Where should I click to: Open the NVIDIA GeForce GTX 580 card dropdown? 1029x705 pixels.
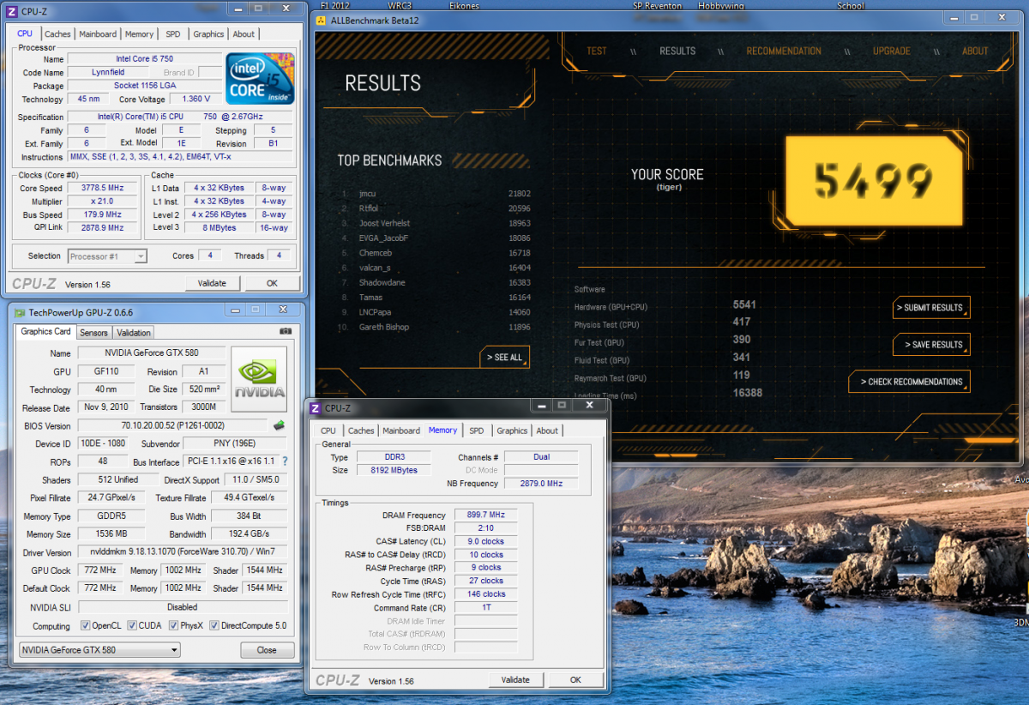pyautogui.click(x=99, y=650)
